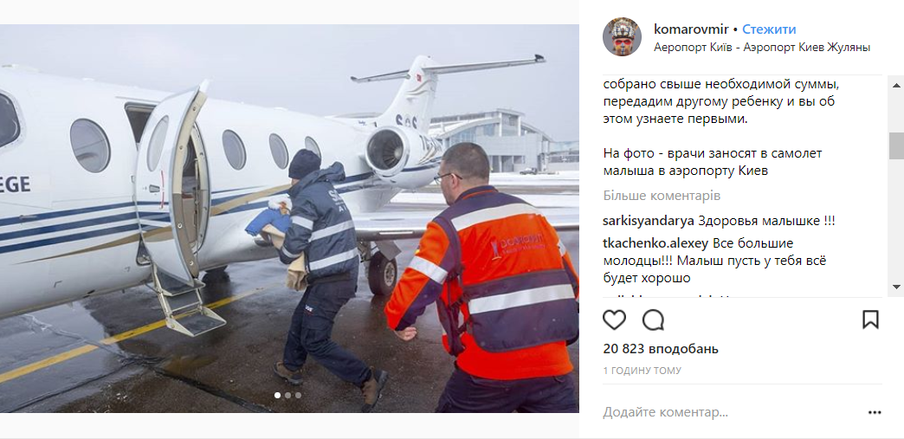Click scrollbar down arrow in comments
Viewport: 904px width, 439px height.
pos(897,287)
